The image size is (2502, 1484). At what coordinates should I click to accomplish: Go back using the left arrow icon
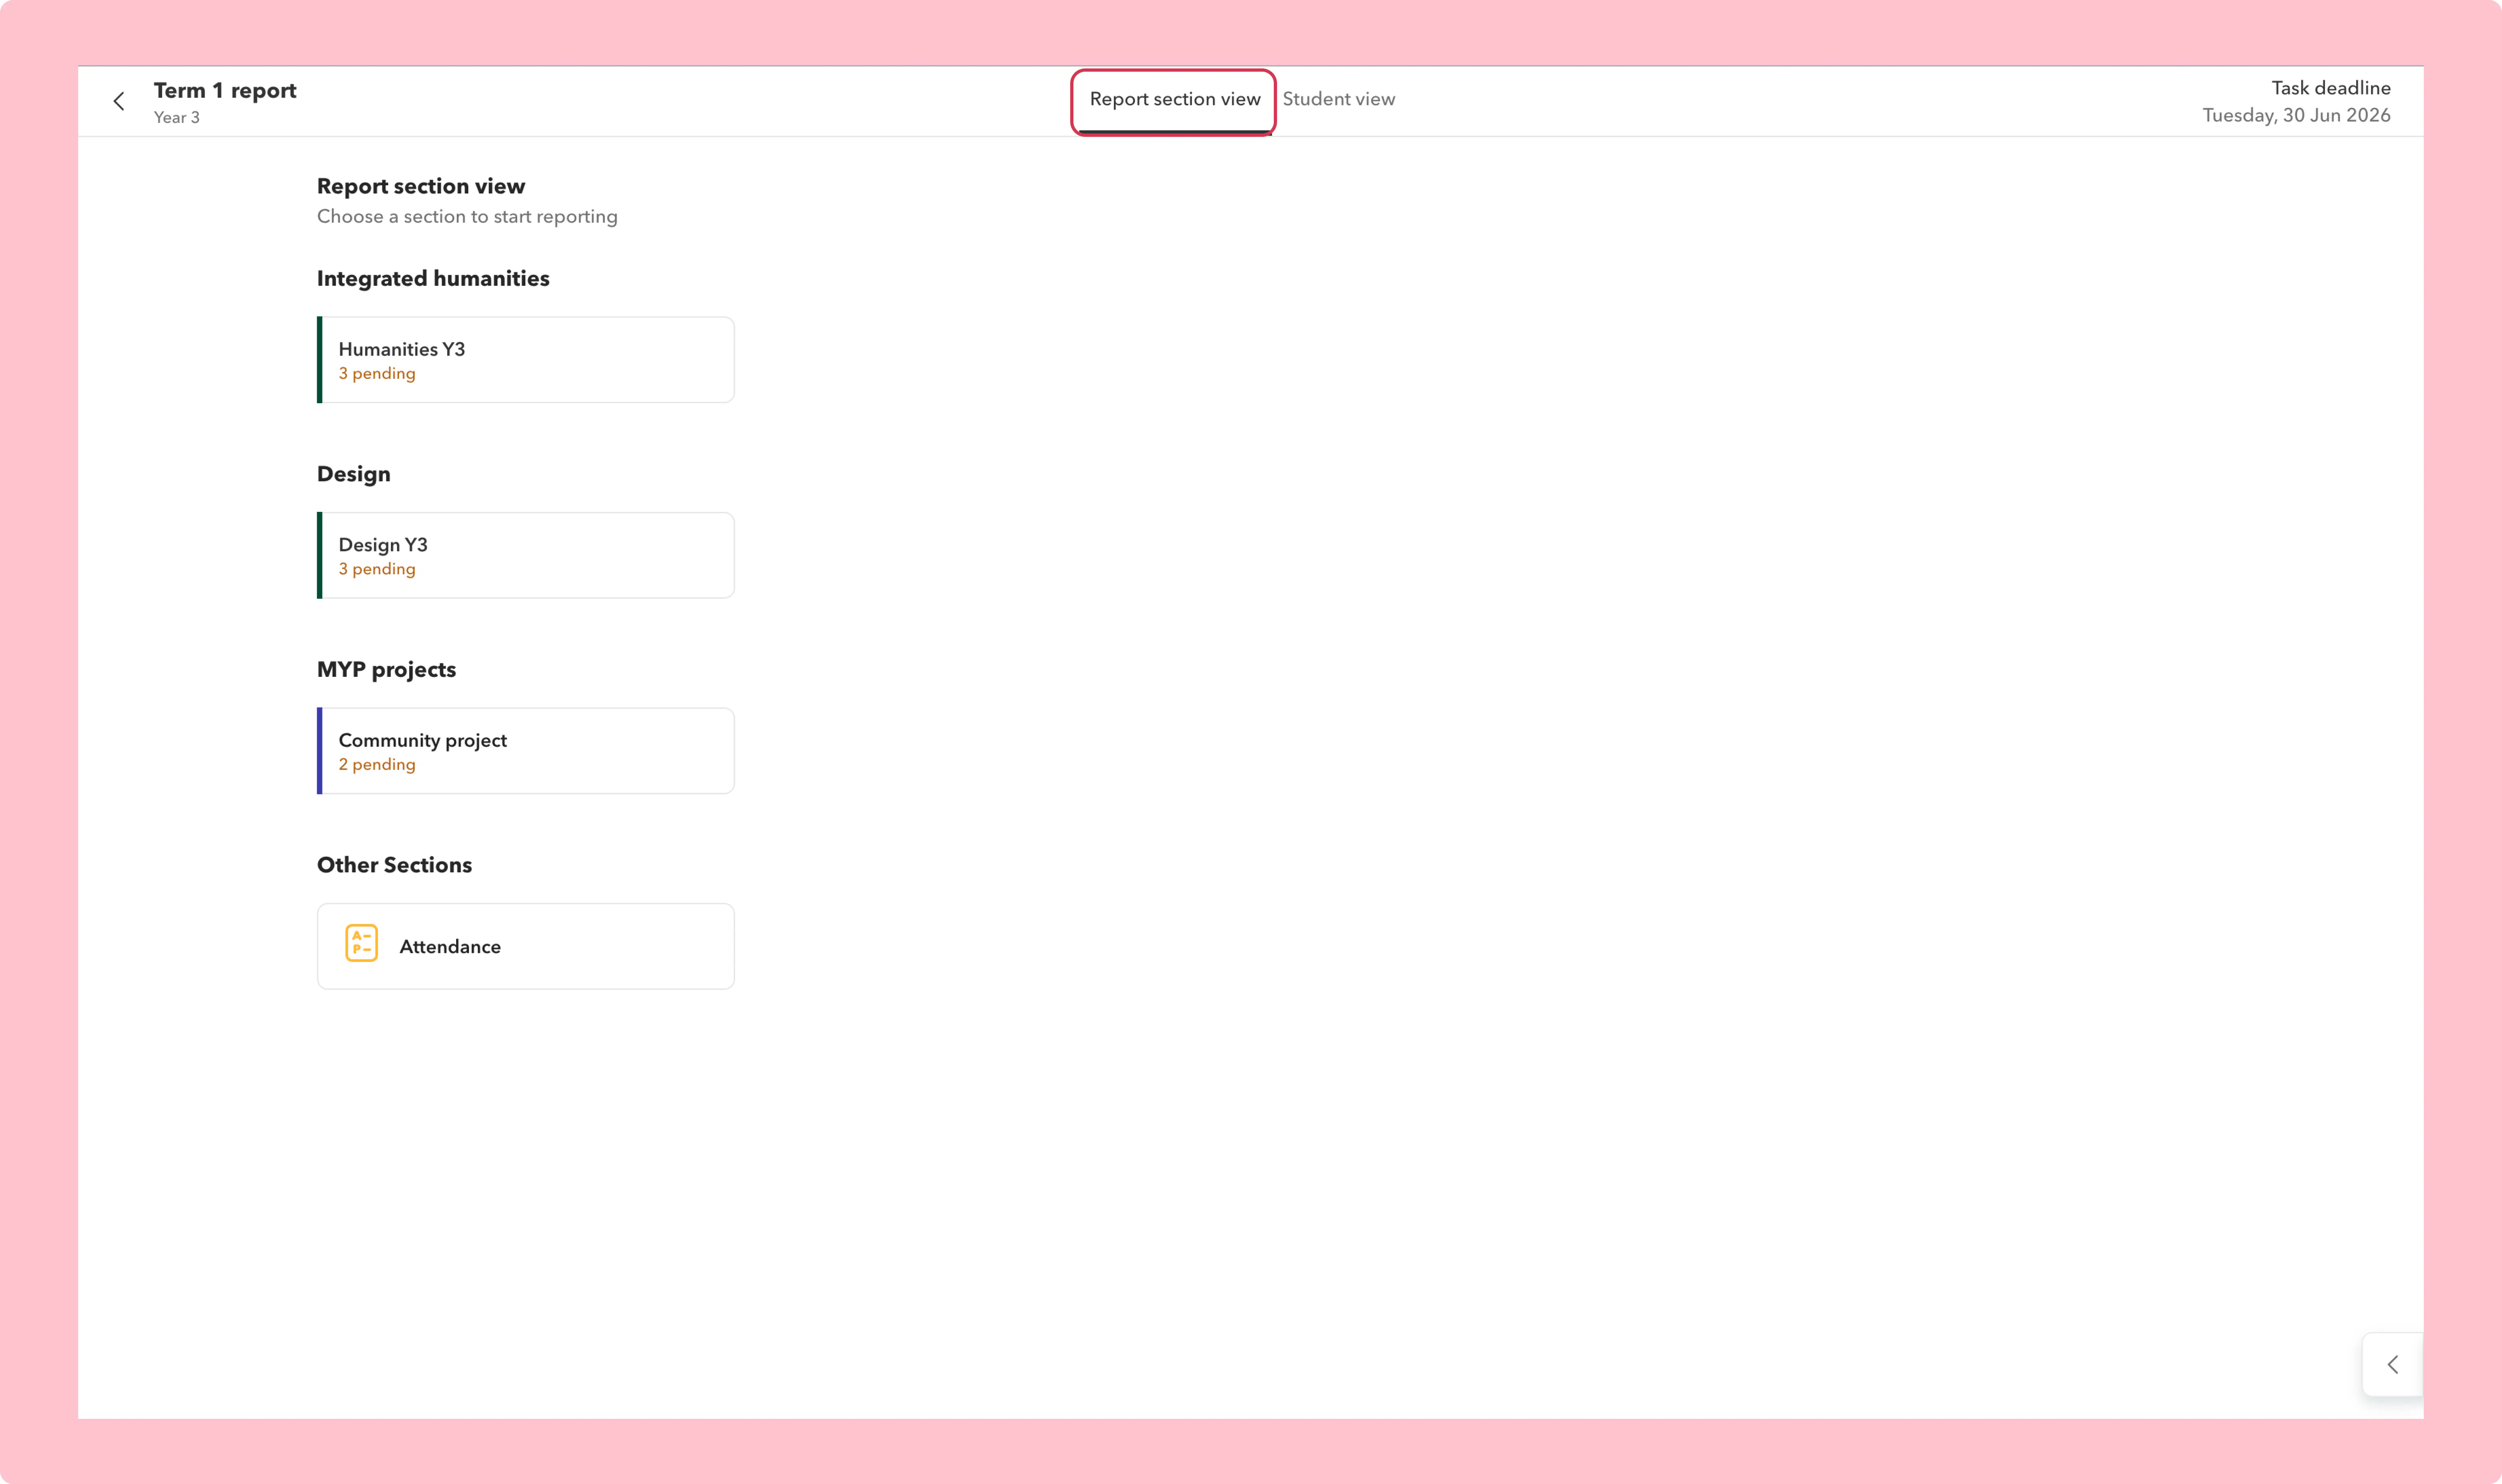[119, 101]
